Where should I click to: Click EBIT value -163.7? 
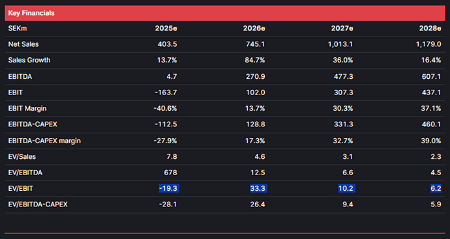click(166, 92)
